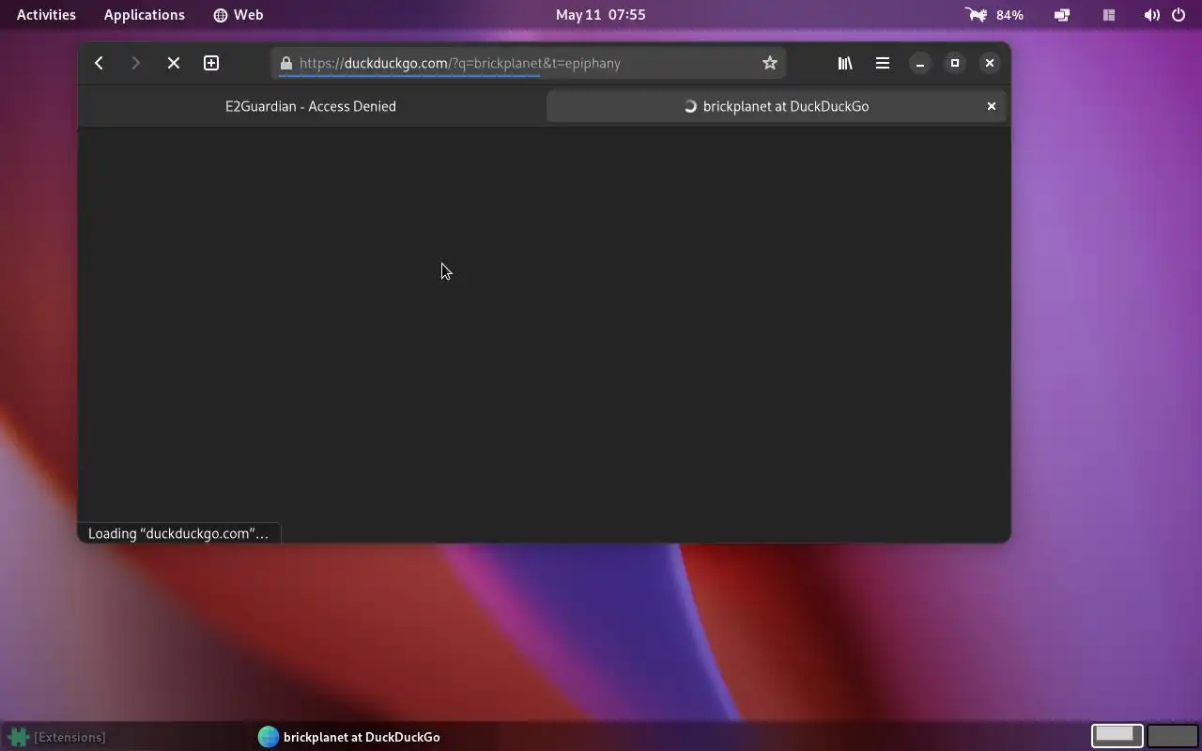Click the window layout tray icon
1202x751 pixels.
[x=1109, y=15]
